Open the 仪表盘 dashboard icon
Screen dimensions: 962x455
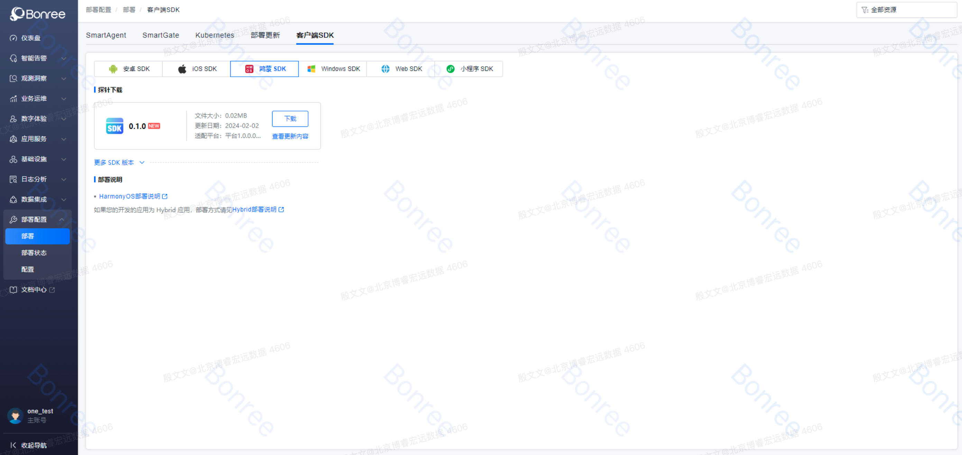[13, 38]
